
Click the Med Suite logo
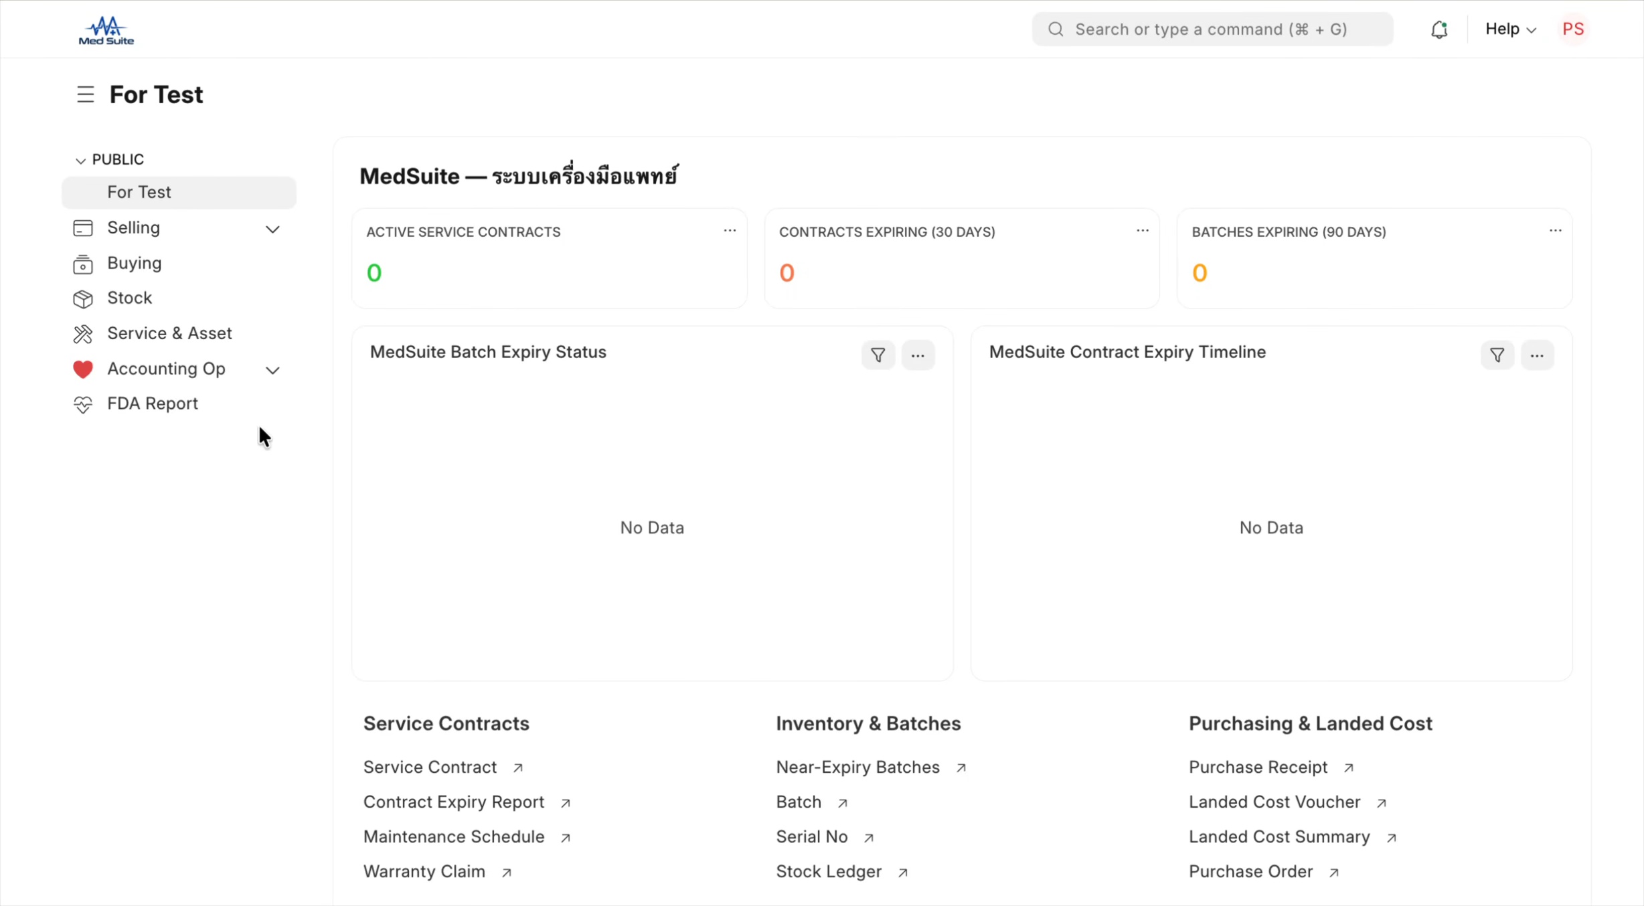click(x=106, y=30)
